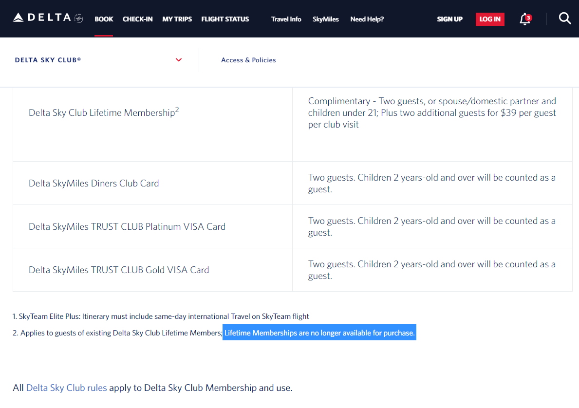579x408 pixels.
Task: Switch to the Access & Policies tab
Action: (248, 60)
